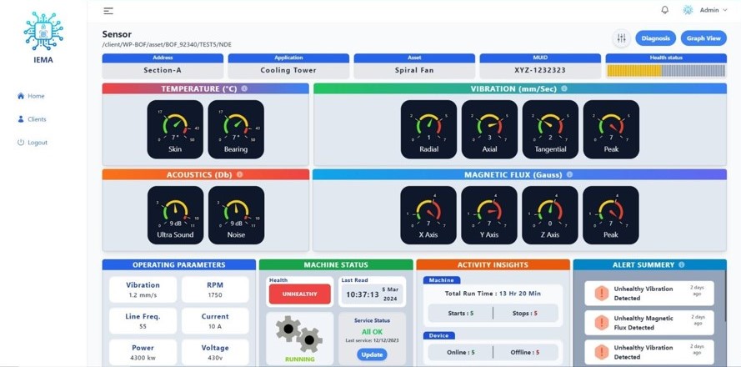Click the hamburger menu icon
Viewport: 741px width, 367px height.
[x=108, y=11]
